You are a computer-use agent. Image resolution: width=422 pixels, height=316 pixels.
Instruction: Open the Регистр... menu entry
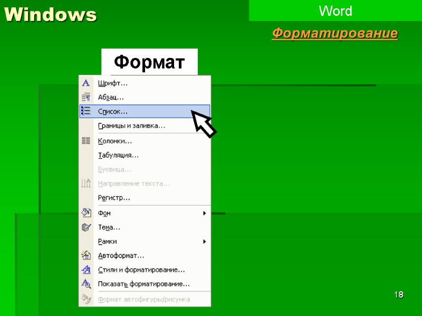click(x=145, y=198)
